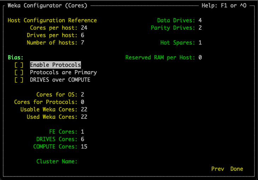Check the DRIVES over COMPUTE option

[x=19, y=80]
